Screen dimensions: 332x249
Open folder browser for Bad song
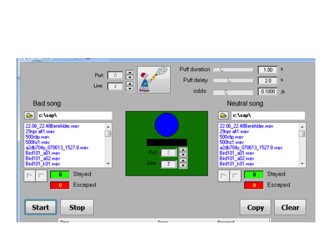pos(29,115)
